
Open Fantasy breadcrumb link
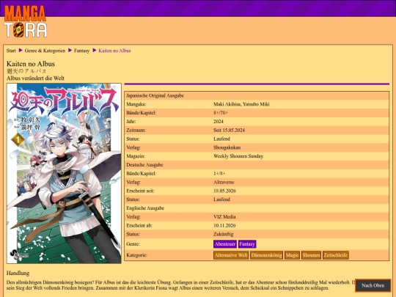82,51
